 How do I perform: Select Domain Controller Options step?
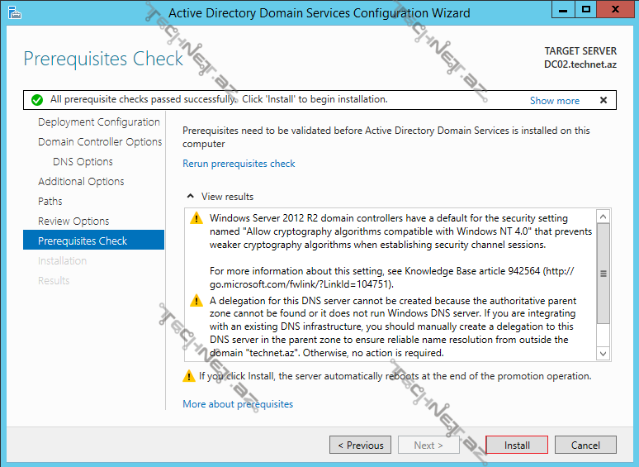[x=100, y=142]
